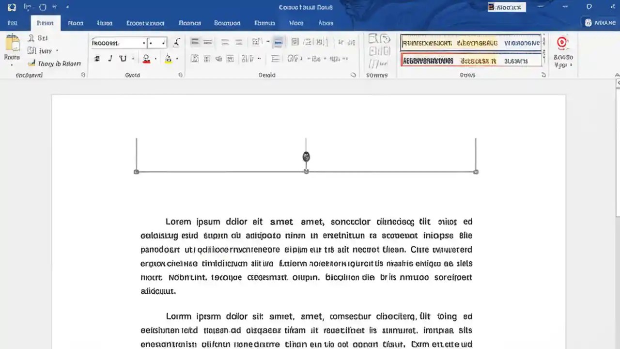This screenshot has width=620, height=349.
Task: Select the Design ribbon tab
Action: tap(105, 23)
